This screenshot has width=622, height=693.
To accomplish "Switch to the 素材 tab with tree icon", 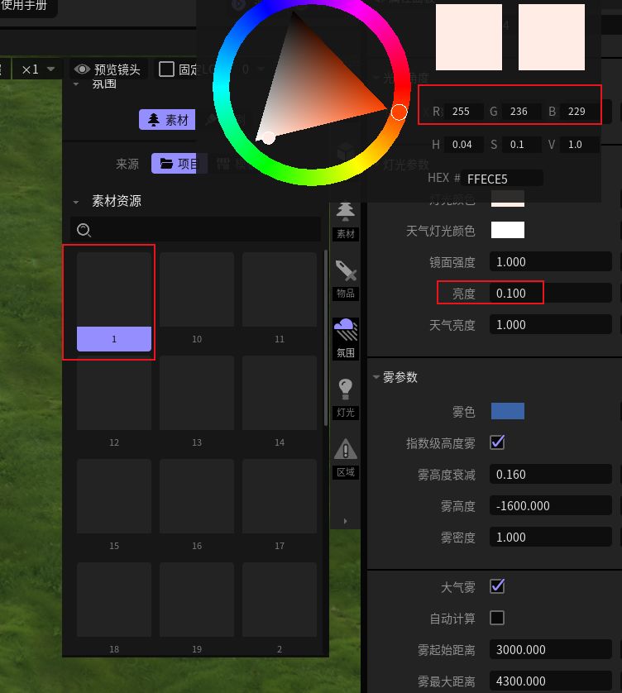I will tap(168, 119).
